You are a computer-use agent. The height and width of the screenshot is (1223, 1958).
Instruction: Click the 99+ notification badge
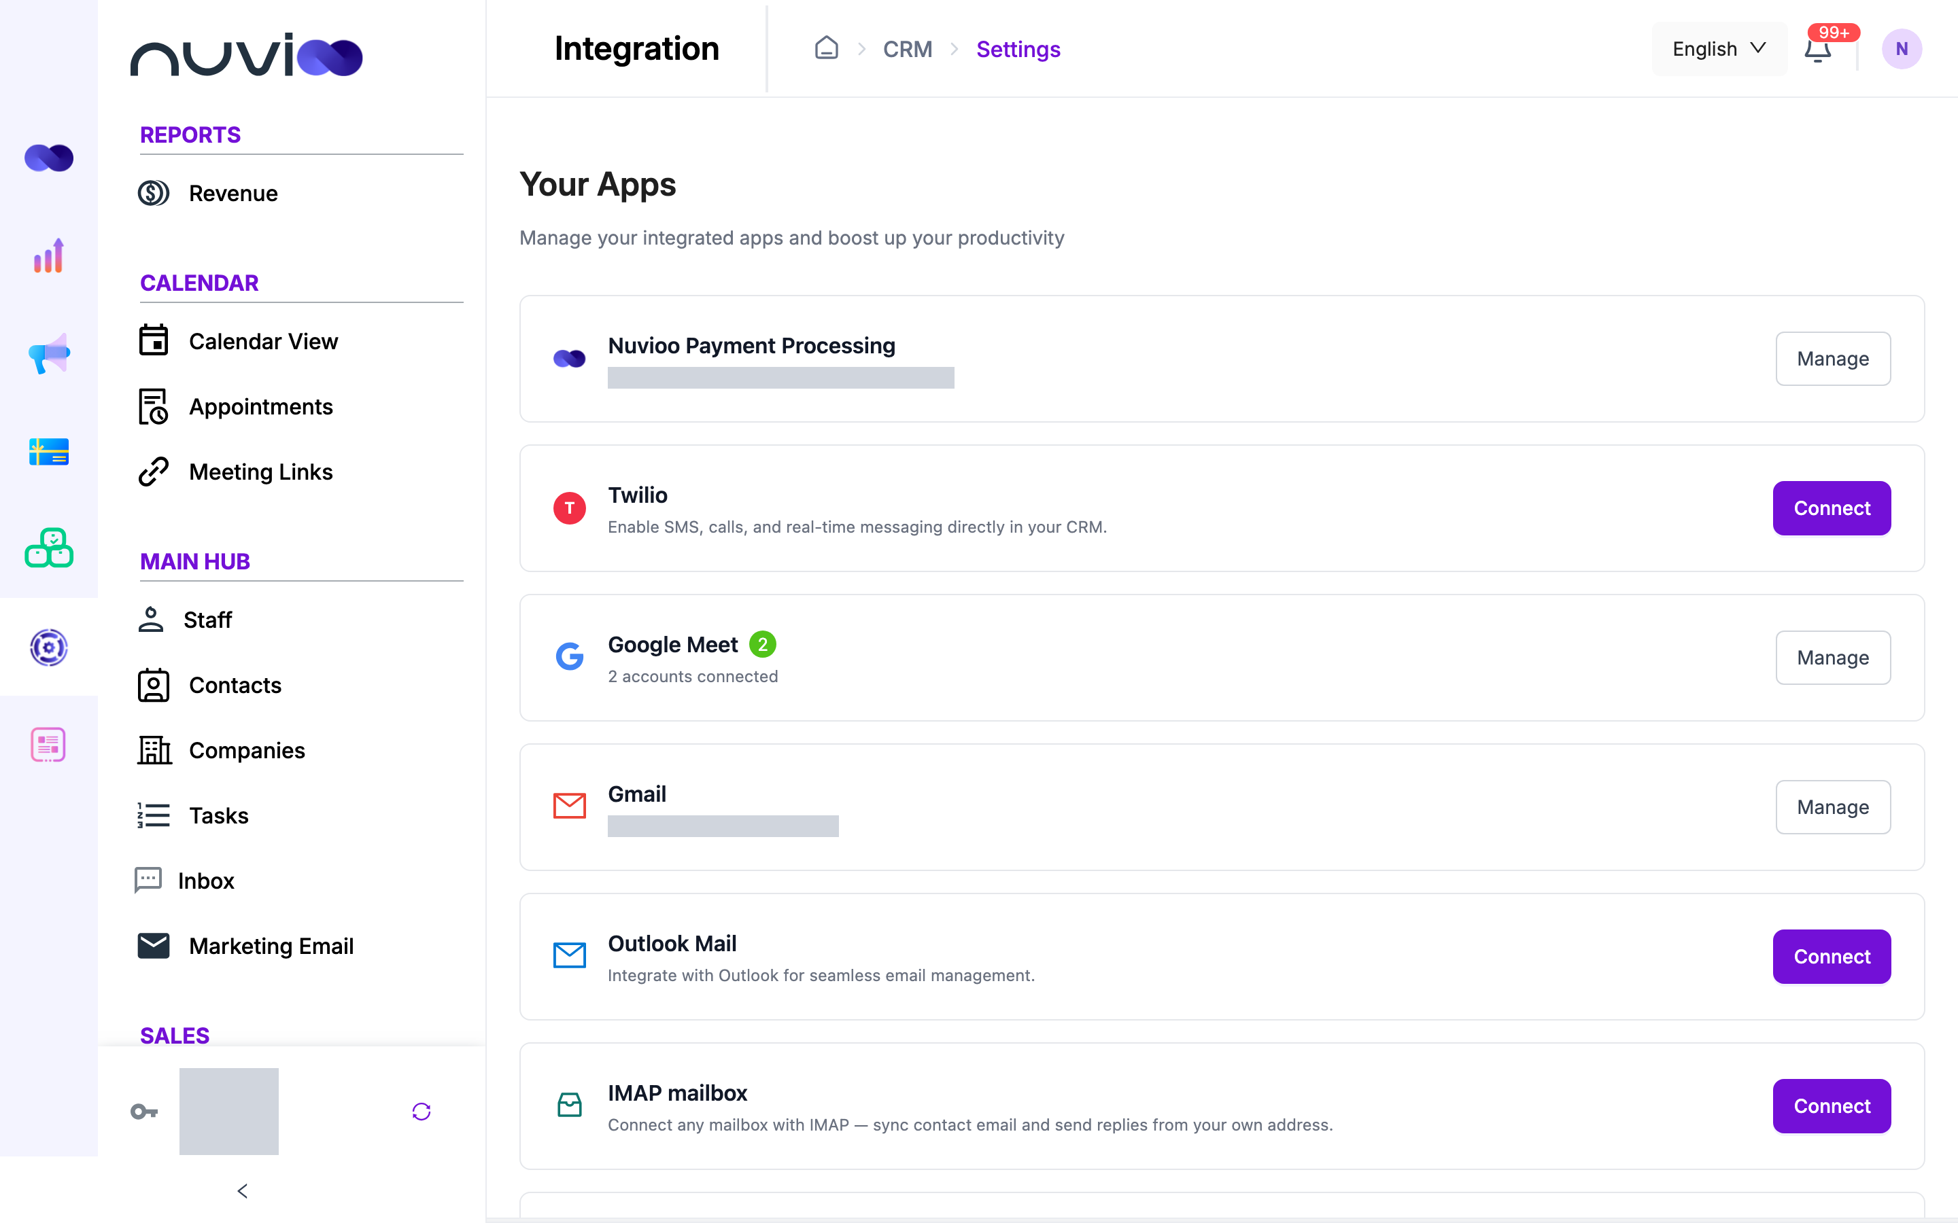coord(1834,33)
